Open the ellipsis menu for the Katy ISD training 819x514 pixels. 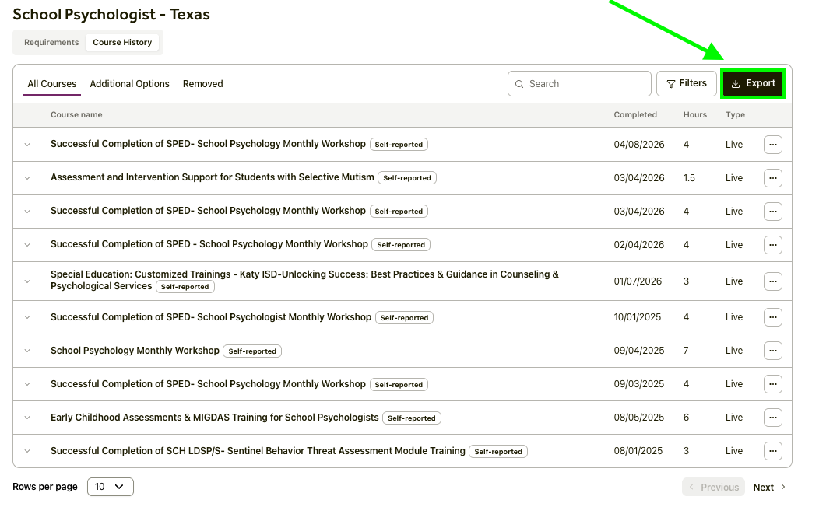pos(772,281)
